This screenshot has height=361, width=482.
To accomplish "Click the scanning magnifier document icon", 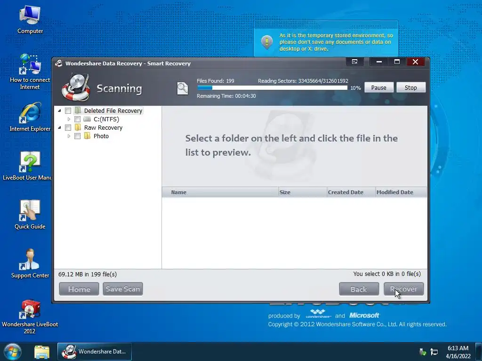I will [183, 88].
